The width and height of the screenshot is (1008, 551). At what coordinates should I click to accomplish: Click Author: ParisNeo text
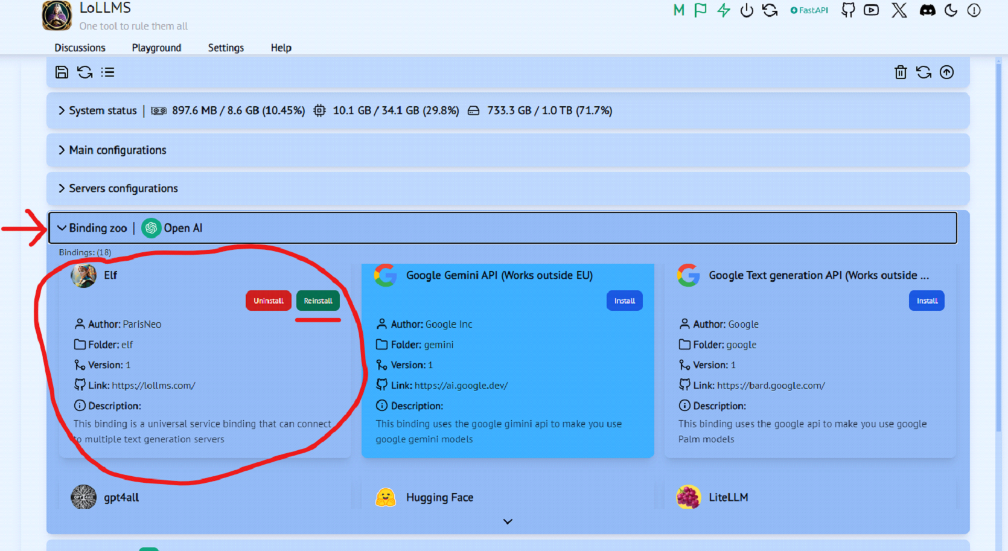125,324
